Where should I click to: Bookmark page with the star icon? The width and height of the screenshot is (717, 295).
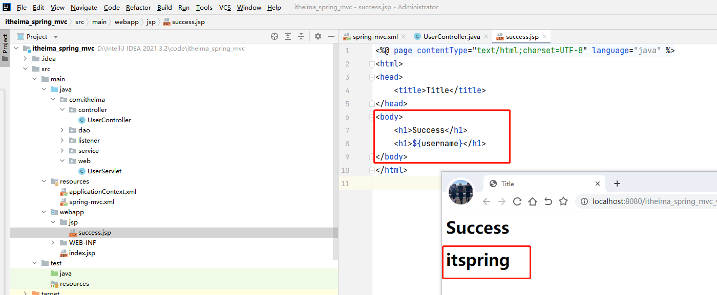[563, 201]
